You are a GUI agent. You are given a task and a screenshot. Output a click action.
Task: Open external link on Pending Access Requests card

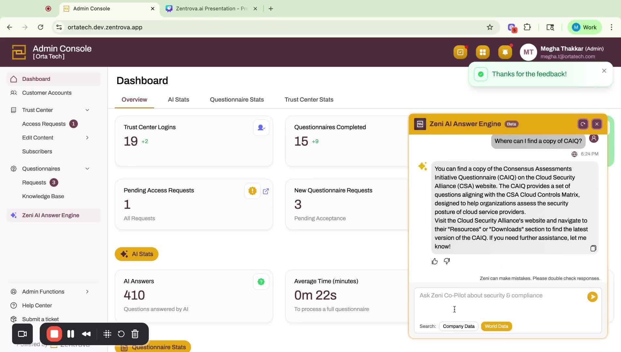pyautogui.click(x=266, y=191)
